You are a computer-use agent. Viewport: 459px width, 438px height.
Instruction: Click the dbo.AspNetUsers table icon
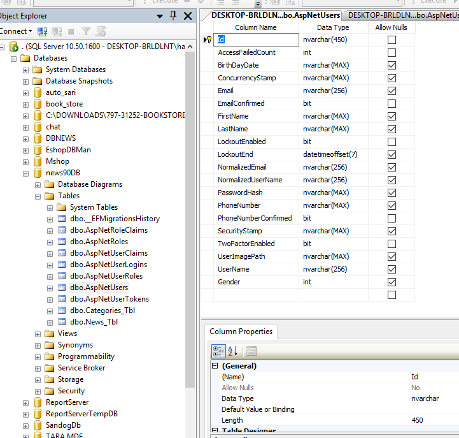click(62, 288)
